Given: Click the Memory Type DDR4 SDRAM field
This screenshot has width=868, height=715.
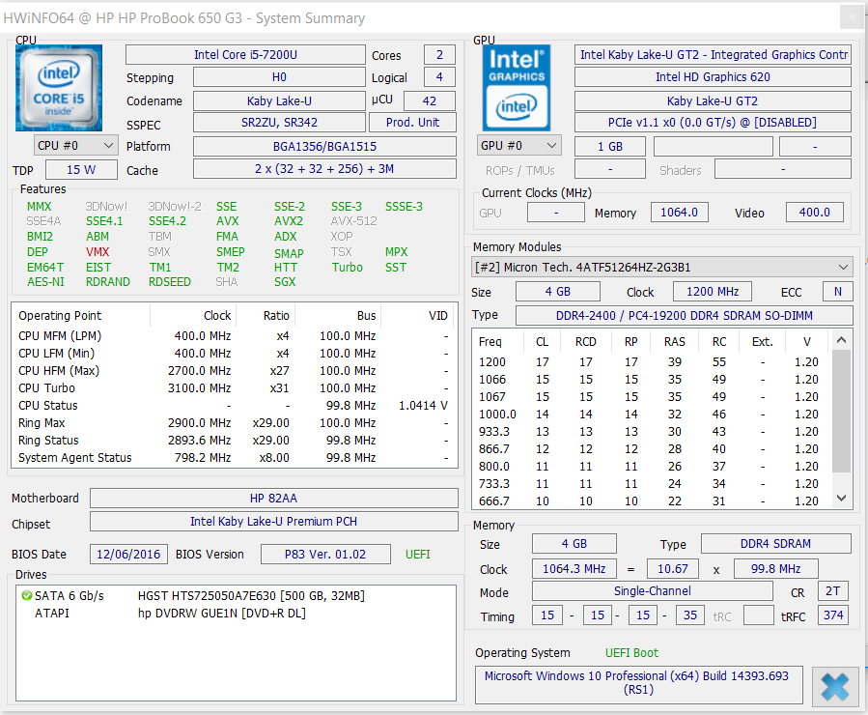Looking at the screenshot, I should click(x=775, y=544).
